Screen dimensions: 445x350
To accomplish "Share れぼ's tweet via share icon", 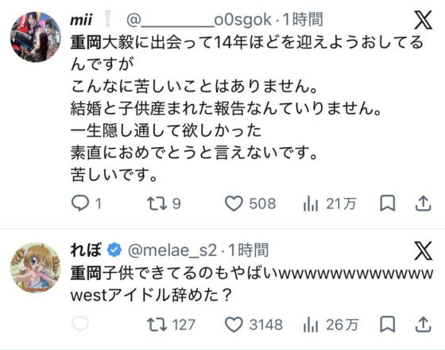I will [x=424, y=325].
